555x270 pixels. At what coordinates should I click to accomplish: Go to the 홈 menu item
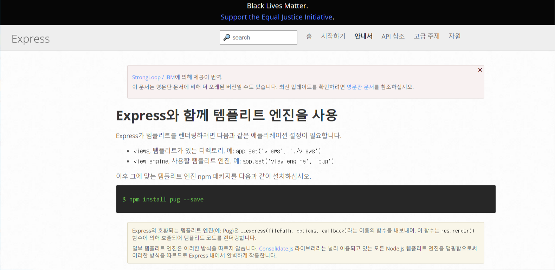(309, 36)
